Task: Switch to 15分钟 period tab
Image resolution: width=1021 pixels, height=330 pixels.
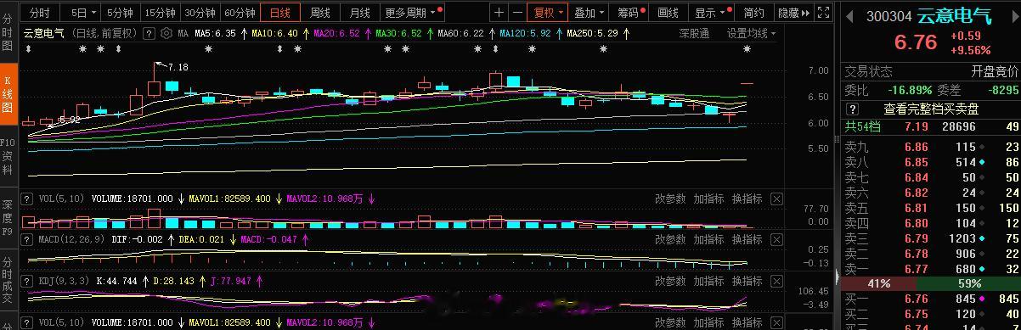Action: pos(160,13)
